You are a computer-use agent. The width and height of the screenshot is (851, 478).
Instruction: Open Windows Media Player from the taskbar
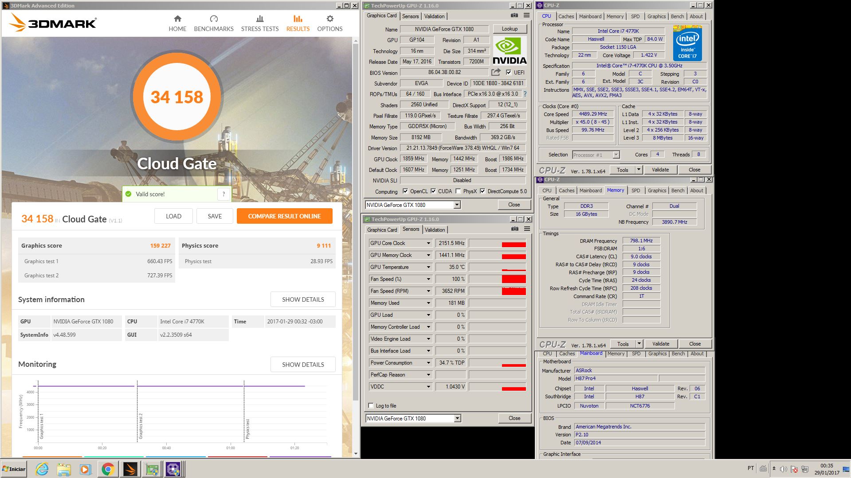(x=86, y=469)
